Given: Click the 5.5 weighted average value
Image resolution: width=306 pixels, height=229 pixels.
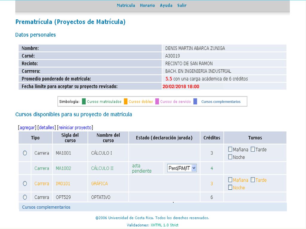Looking at the screenshot, I should 169,79.
